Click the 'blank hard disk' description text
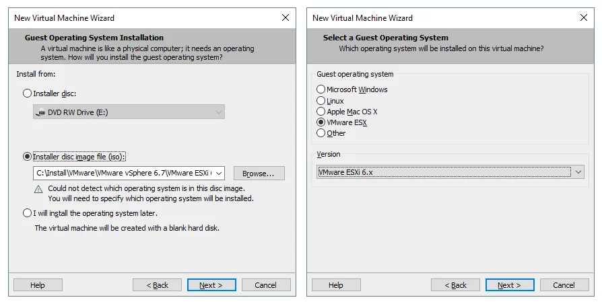 [127, 228]
